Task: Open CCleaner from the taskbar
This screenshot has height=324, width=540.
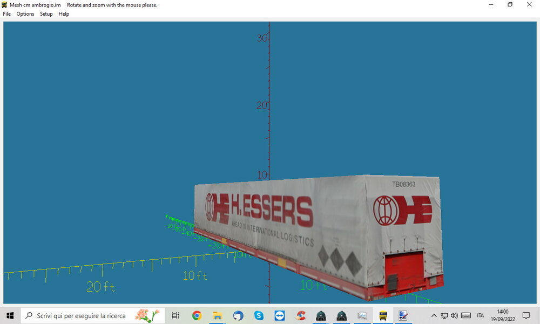Action: coord(300,315)
